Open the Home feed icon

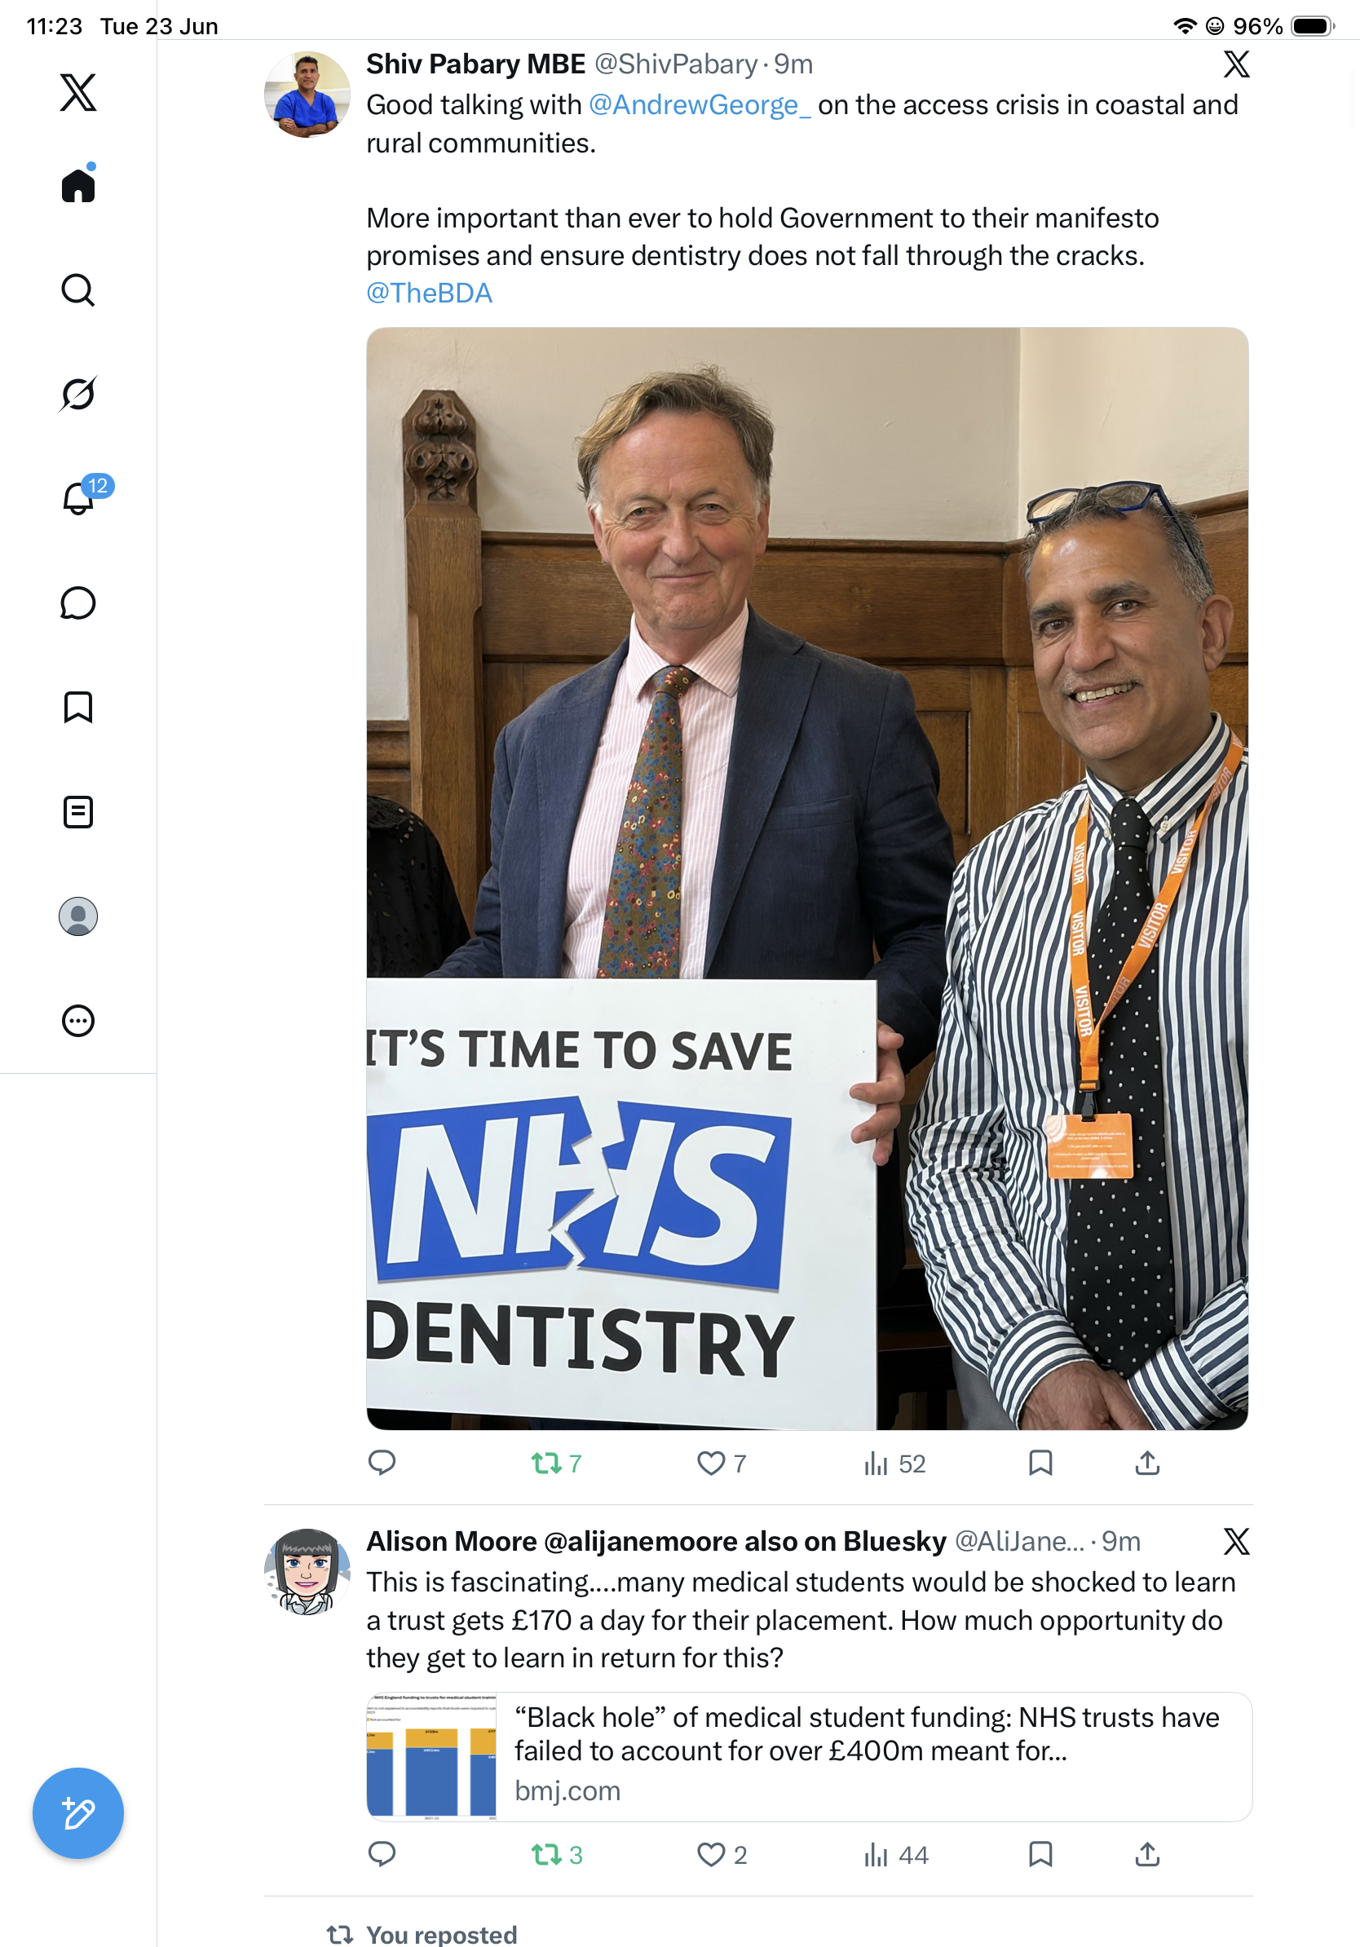tap(78, 185)
